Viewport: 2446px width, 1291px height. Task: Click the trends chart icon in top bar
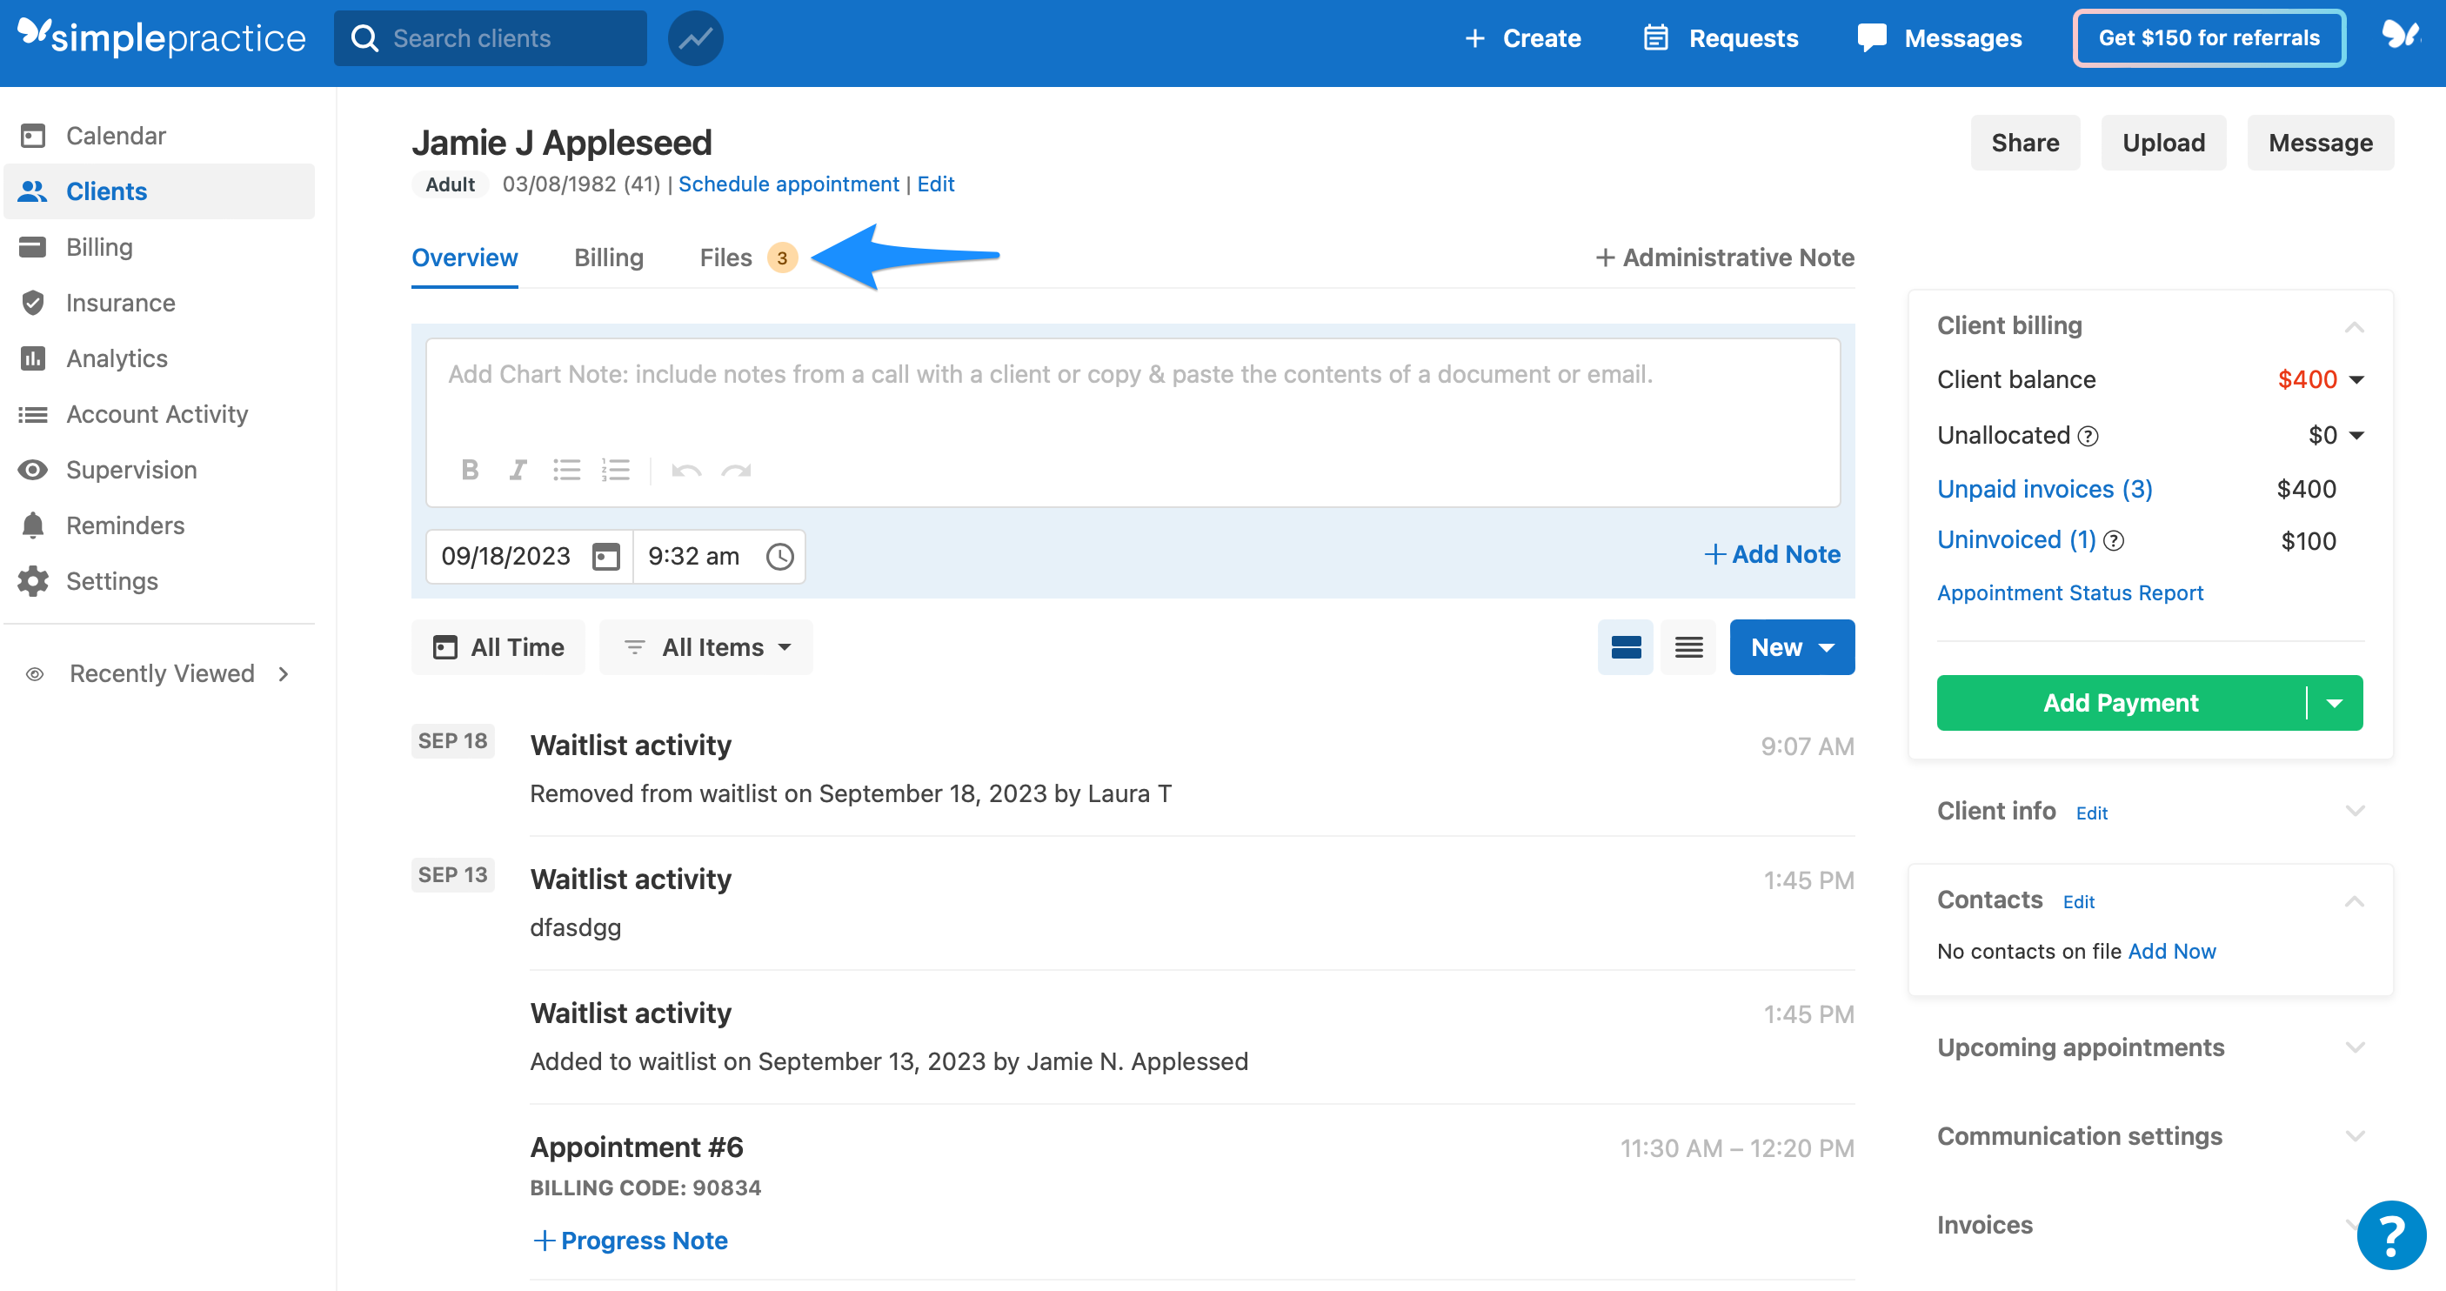694,38
